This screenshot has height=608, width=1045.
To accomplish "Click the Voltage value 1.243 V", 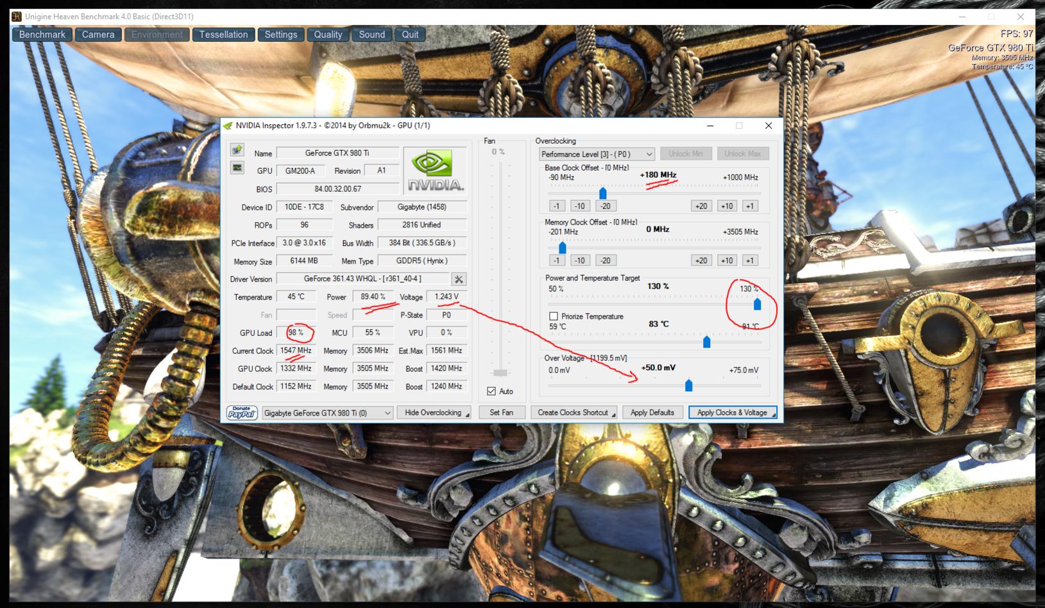I will pos(446,297).
